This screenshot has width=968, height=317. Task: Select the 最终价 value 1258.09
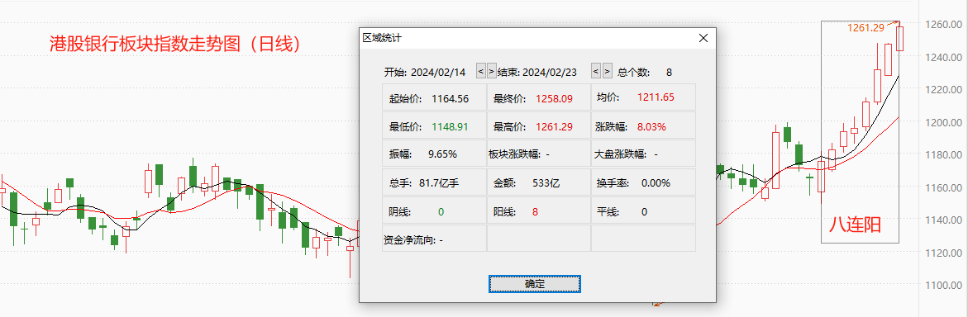tap(555, 98)
